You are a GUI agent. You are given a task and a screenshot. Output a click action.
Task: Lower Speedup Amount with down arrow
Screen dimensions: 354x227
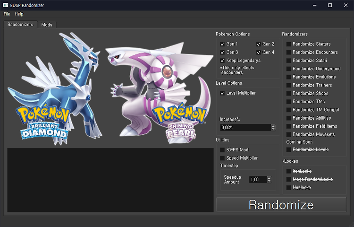point(269,181)
